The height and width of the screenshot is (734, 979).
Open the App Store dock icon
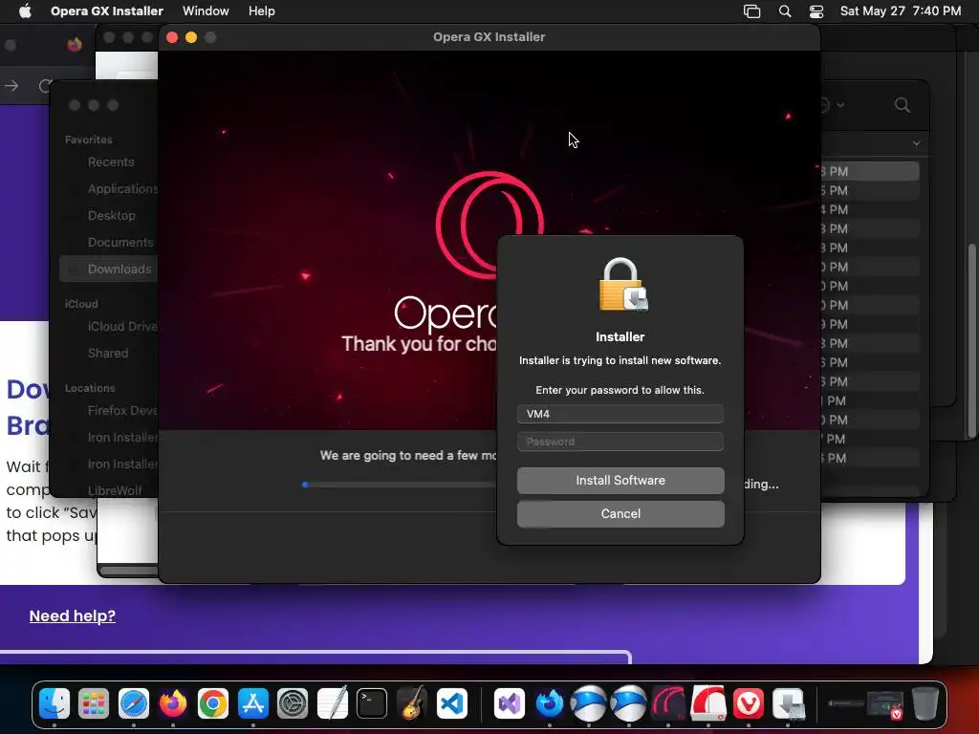[x=252, y=703]
